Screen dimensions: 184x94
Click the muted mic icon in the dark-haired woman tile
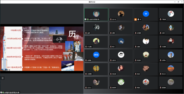[111, 74]
